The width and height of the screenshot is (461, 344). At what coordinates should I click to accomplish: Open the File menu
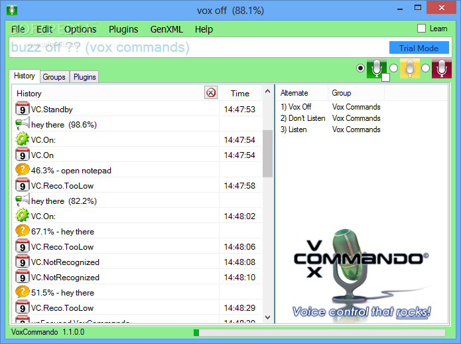pos(18,29)
